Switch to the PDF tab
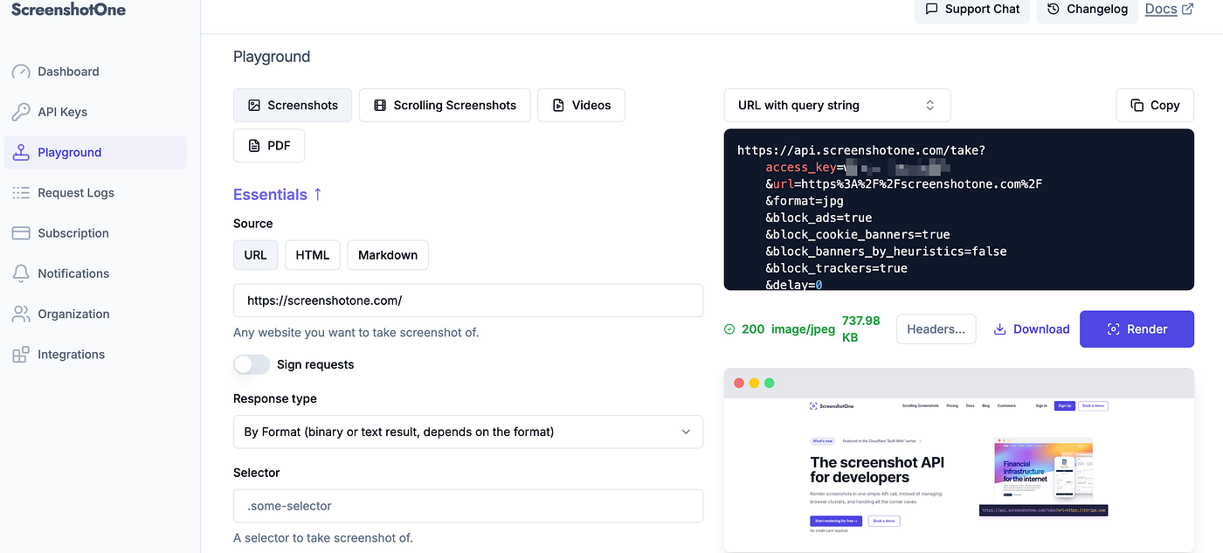 point(269,145)
